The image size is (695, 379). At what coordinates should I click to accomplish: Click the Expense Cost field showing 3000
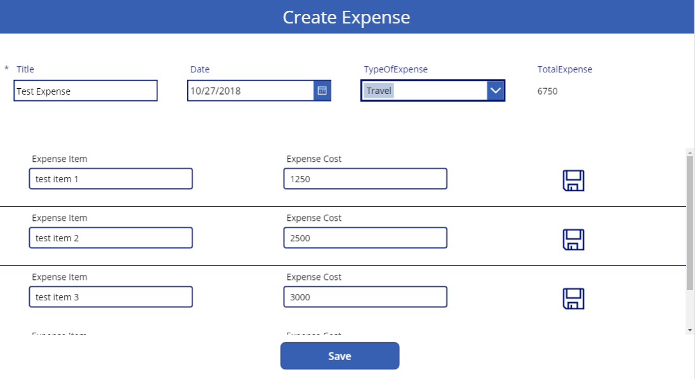367,297
